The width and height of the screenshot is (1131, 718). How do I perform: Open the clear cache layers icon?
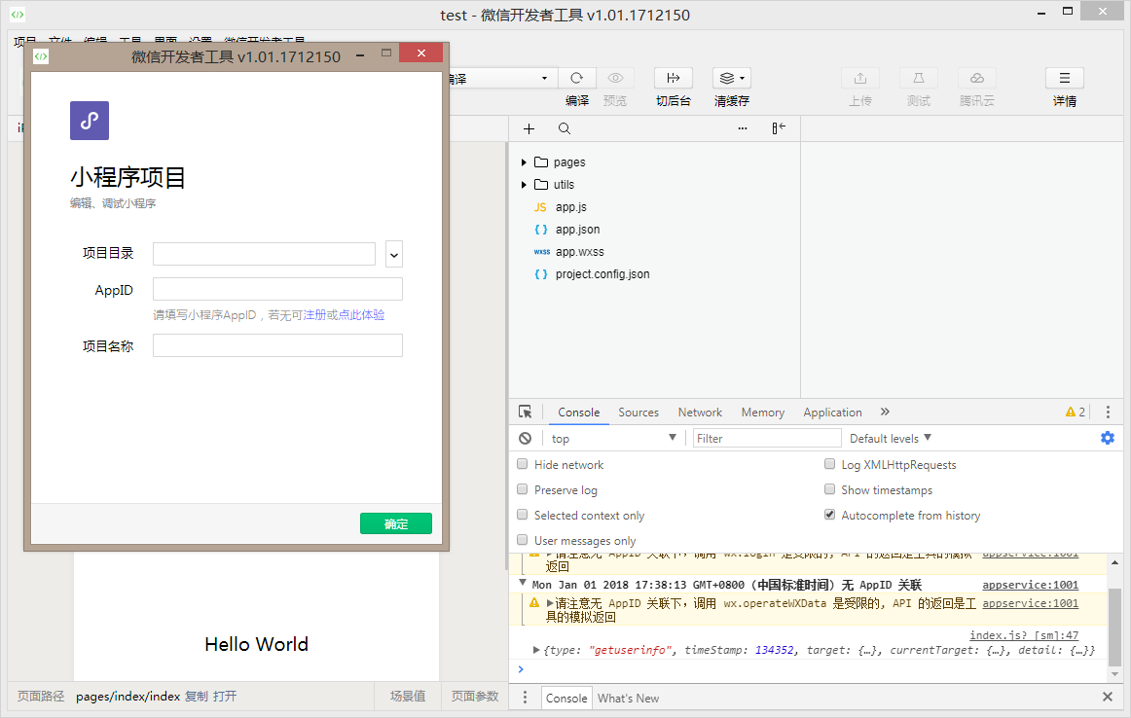click(x=731, y=79)
